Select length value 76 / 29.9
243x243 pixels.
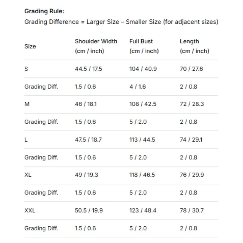[x=192, y=175]
